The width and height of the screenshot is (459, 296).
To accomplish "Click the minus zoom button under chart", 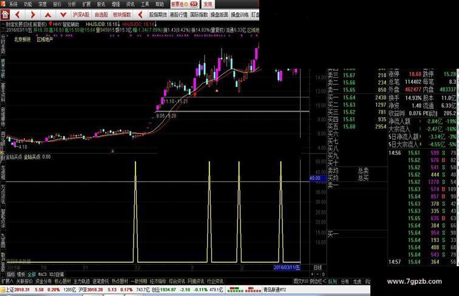I will [318, 274].
